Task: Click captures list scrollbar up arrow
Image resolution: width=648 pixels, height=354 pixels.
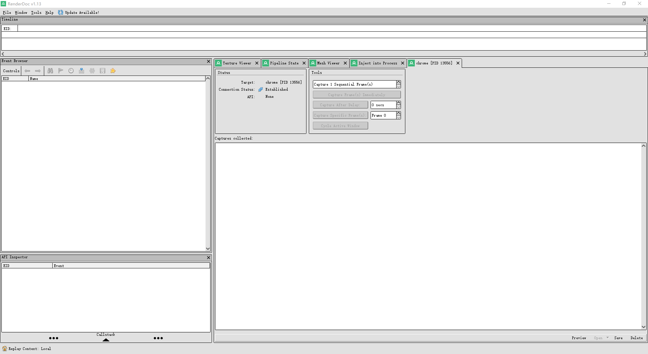Action: point(644,146)
